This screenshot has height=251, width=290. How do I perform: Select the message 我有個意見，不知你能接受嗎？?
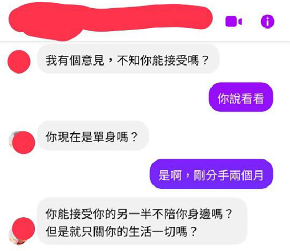pyautogui.click(x=128, y=60)
